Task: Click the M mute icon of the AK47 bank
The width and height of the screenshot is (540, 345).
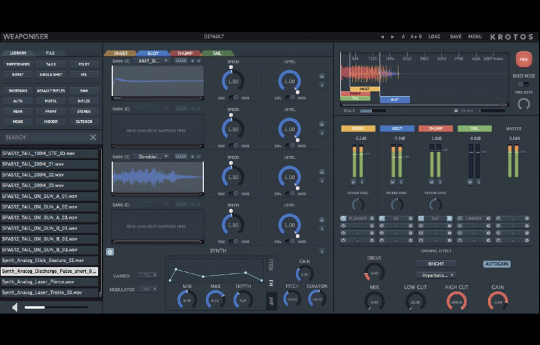Action: [322, 76]
